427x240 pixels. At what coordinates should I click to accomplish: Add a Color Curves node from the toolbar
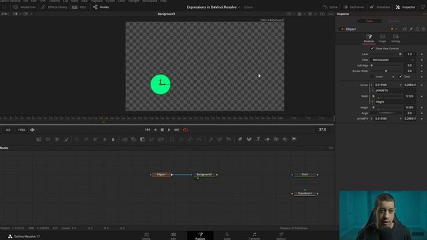[86, 139]
